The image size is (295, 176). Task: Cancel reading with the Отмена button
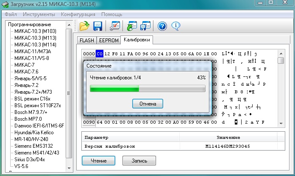tap(147, 103)
